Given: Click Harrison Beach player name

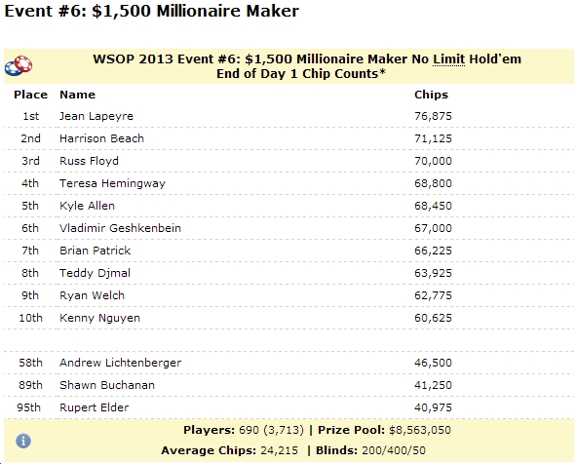Looking at the screenshot, I should click(x=101, y=138).
